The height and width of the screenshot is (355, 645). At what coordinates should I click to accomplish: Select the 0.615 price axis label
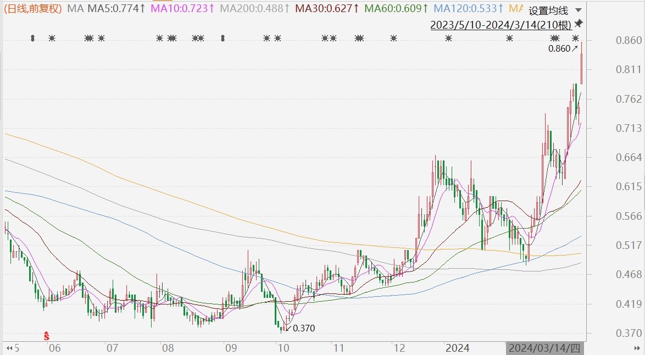[629, 186]
